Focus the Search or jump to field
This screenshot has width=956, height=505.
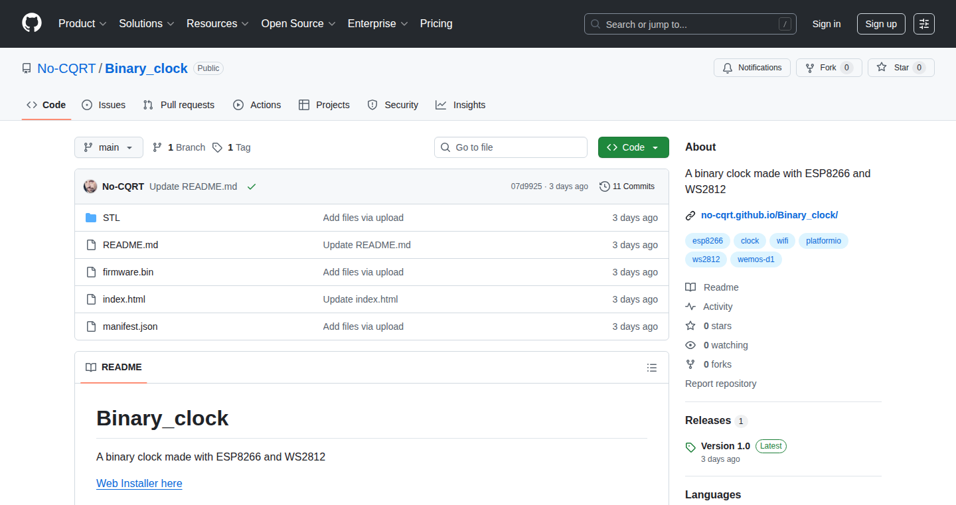(690, 24)
